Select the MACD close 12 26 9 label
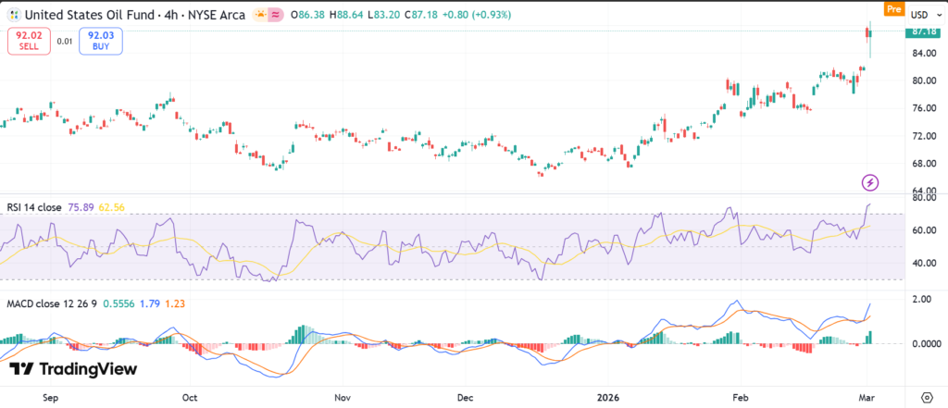Image resolution: width=948 pixels, height=408 pixels. tap(50, 303)
